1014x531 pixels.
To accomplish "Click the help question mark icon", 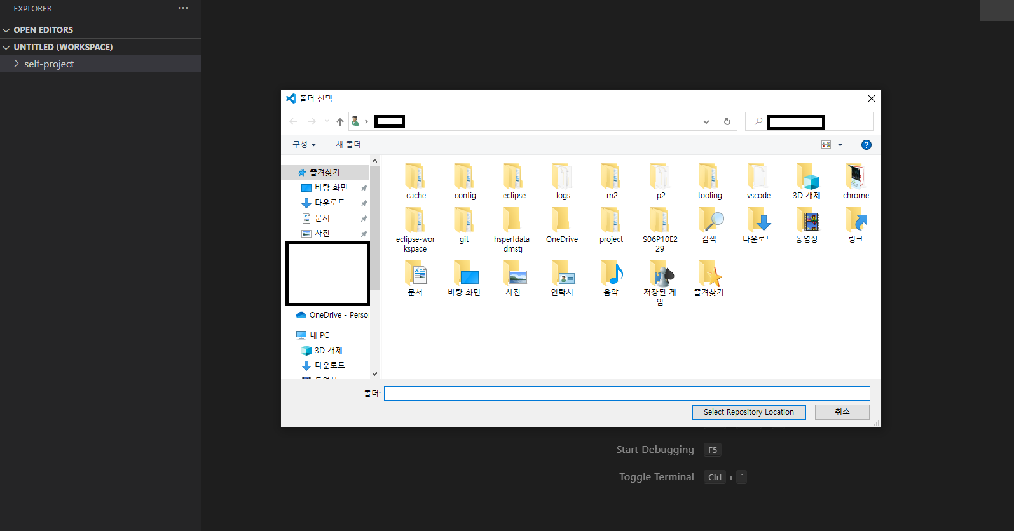I will [x=866, y=145].
